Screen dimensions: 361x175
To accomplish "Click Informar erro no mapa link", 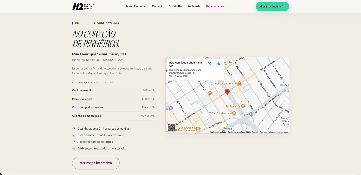I will (278, 132).
